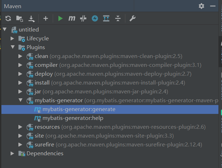This screenshot has width=222, height=168.
Task: Click the mybatis-generator:generate goal icon
Action: point(38,110)
